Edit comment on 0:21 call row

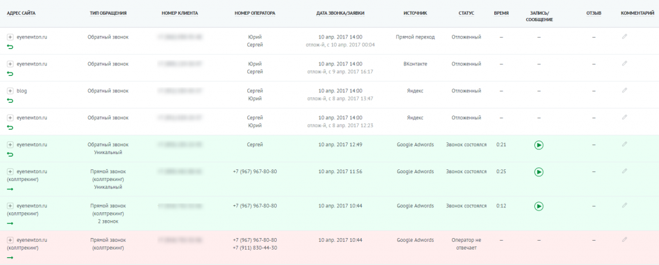(x=624, y=144)
